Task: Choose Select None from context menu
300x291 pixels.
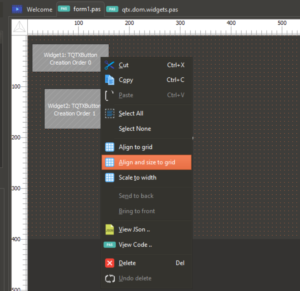Action: 135,129
